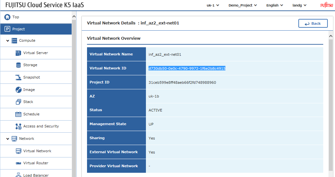Screen dimensions: 335x177
Task: Click the Stack icon
Action: [x=18, y=102]
